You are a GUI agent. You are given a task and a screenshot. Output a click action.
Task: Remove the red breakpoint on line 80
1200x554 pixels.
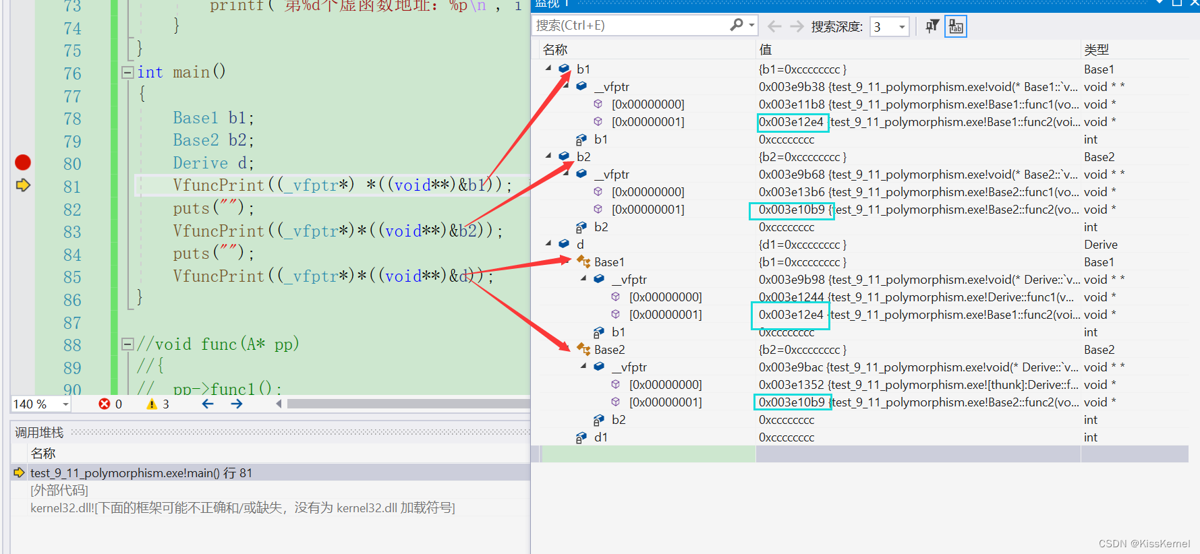coord(23,162)
